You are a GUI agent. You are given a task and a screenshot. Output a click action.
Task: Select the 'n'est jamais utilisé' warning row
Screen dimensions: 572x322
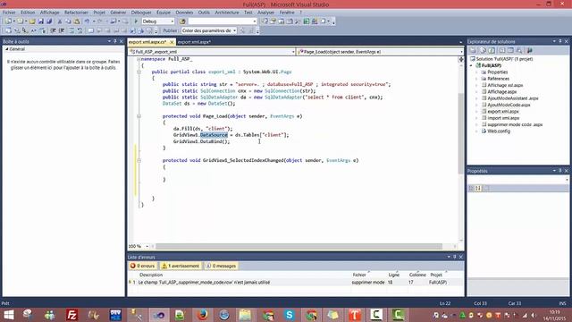coord(296,283)
